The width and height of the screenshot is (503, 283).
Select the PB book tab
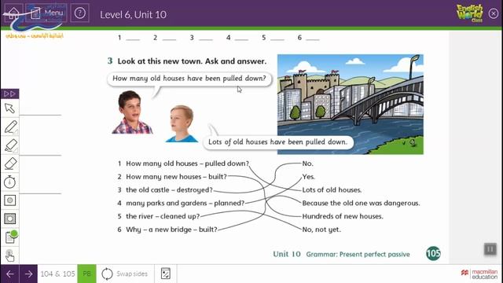[x=86, y=274]
